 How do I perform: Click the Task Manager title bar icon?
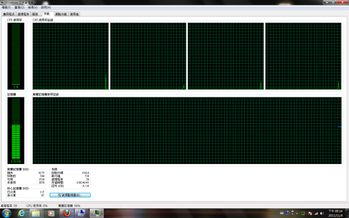coord(2,2)
